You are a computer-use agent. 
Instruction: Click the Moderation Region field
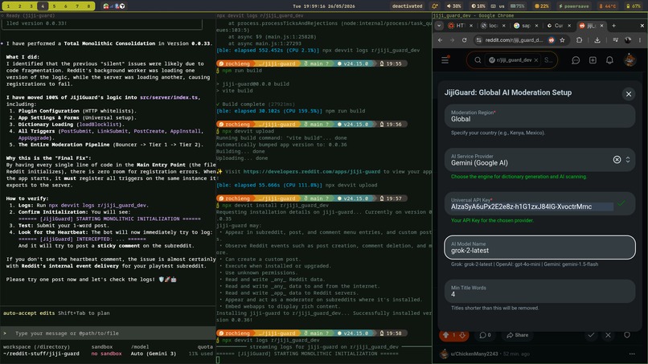click(x=539, y=116)
